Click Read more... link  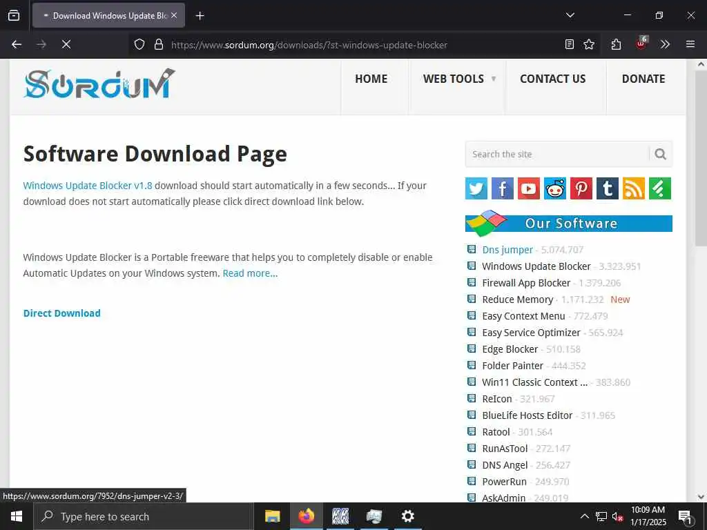tap(250, 273)
